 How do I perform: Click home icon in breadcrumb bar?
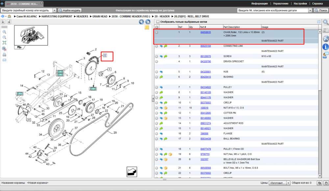click(10, 16)
